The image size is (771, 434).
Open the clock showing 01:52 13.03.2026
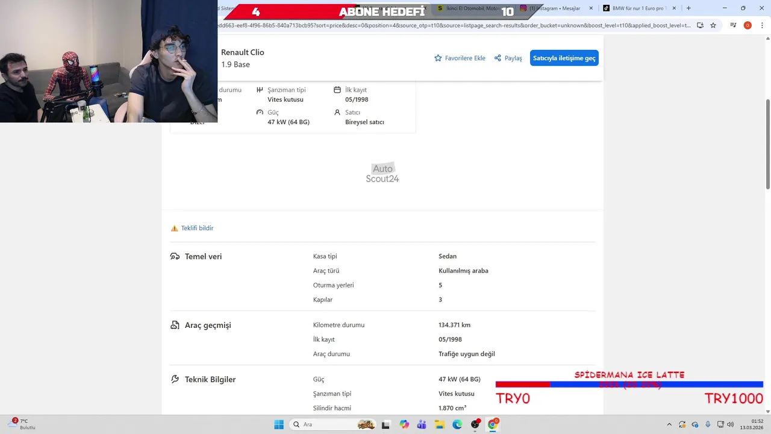[752, 424]
